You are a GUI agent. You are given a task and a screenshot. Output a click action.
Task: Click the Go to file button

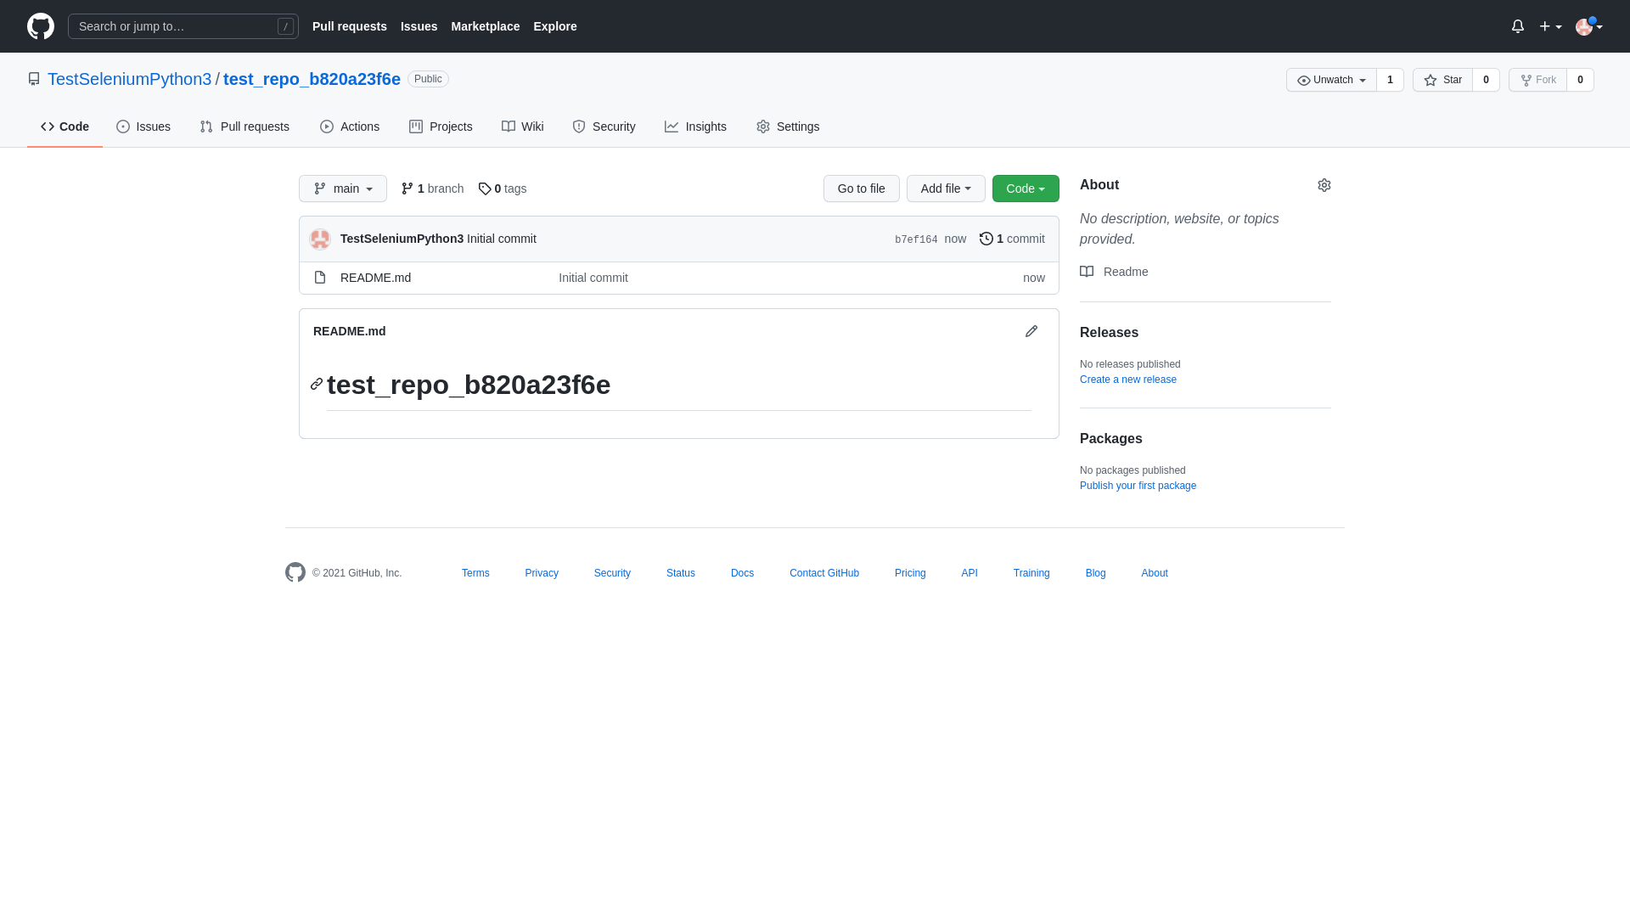862,188
